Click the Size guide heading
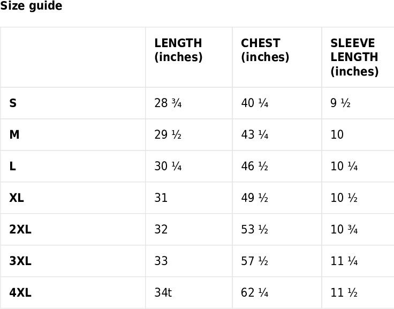Screen dimensions: 394x309 coord(31,6)
